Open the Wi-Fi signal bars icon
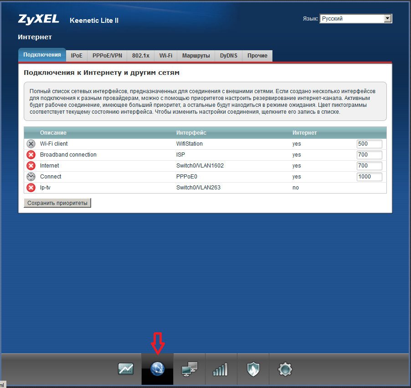The height and width of the screenshot is (388, 411). 221,369
